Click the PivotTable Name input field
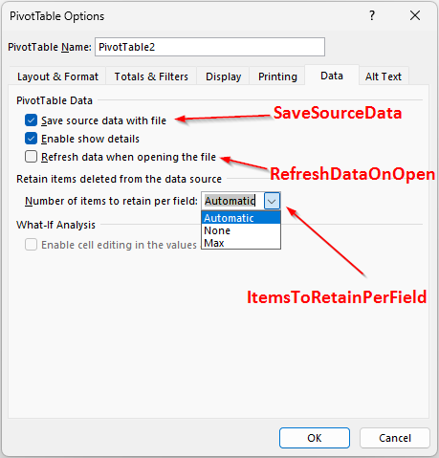The width and height of the screenshot is (439, 458). click(x=209, y=47)
